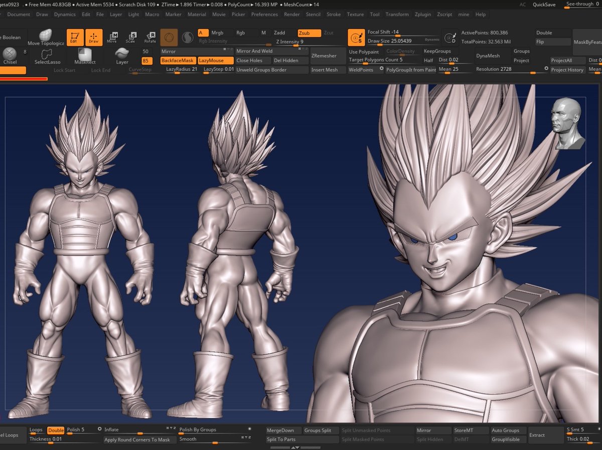The height and width of the screenshot is (450, 602).
Task: Click the Inflate XYZ axis icons
Action: coord(171,428)
